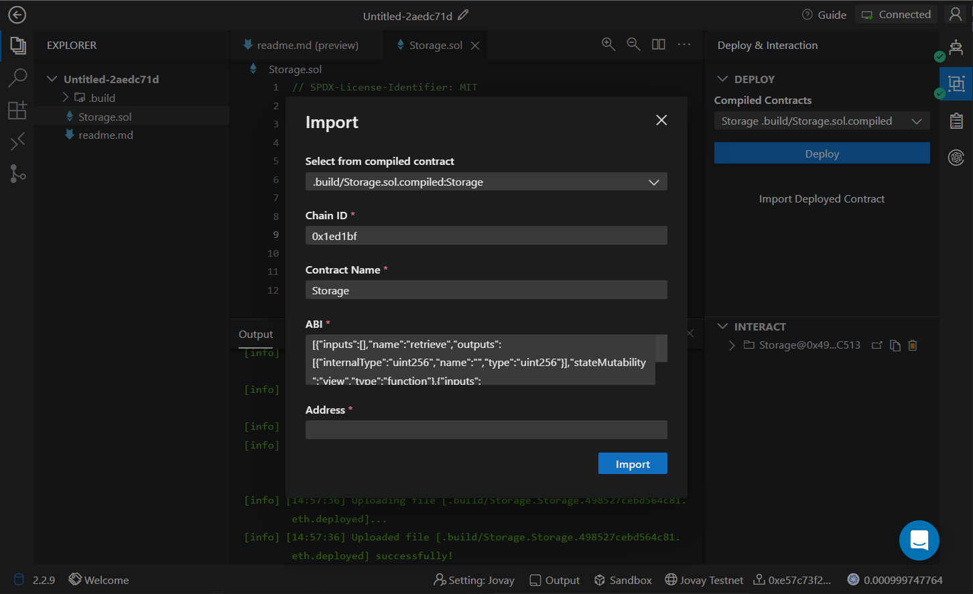The width and height of the screenshot is (973, 594).
Task: Open the Search panel in sidebar
Action: tap(17, 78)
